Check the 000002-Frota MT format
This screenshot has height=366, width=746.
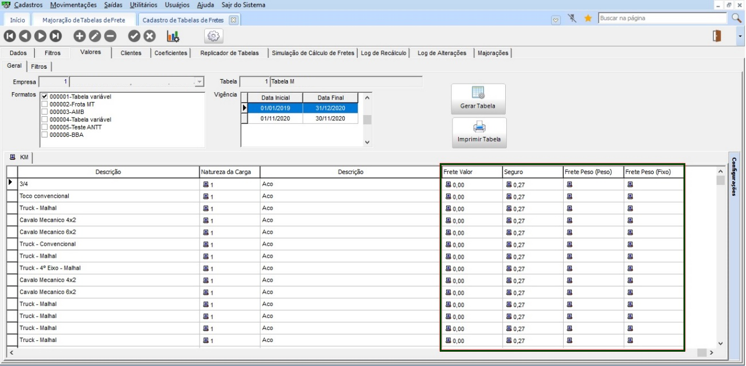pyautogui.click(x=45, y=104)
